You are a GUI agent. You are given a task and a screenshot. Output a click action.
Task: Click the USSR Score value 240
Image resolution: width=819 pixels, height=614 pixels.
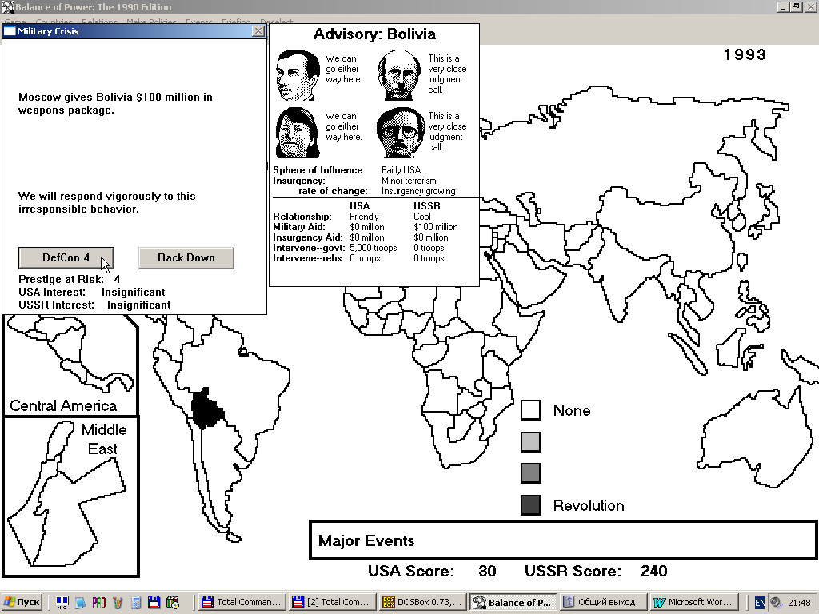(654, 571)
